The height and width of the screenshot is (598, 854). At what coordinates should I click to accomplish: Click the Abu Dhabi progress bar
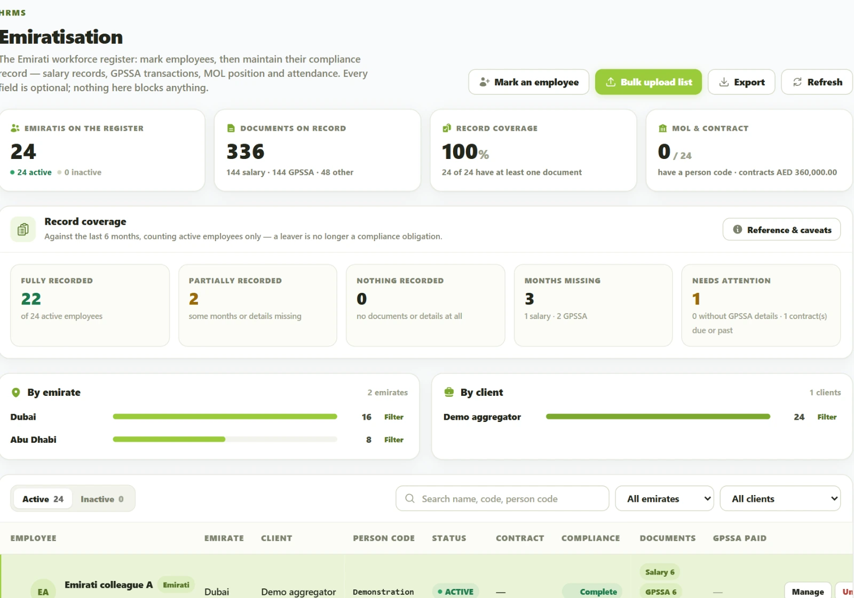225,440
